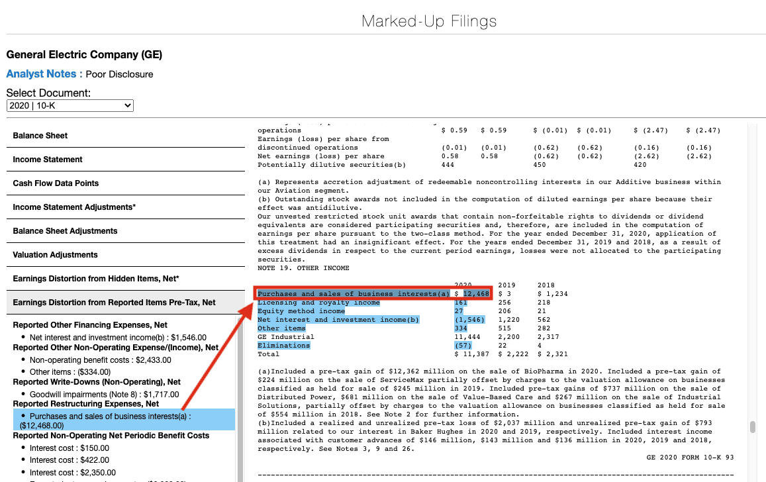Click sidebar item Other items : ($334.00)

[70, 372]
